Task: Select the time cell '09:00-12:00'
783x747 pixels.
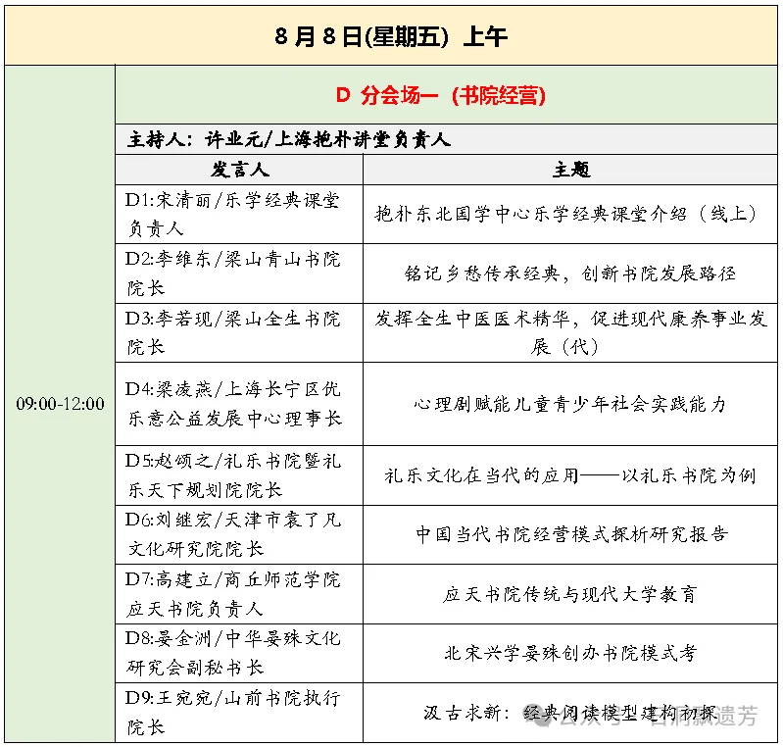Action: (x=61, y=403)
